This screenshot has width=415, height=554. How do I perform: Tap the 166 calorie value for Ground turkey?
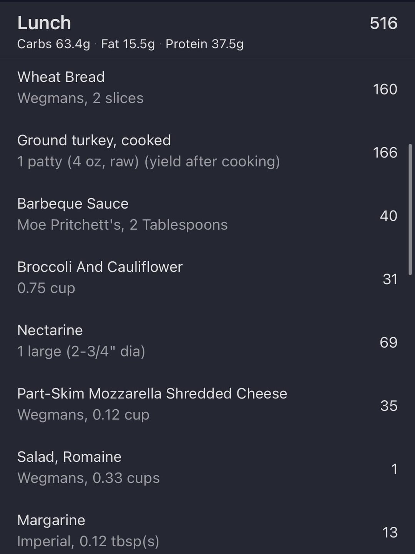point(385,153)
